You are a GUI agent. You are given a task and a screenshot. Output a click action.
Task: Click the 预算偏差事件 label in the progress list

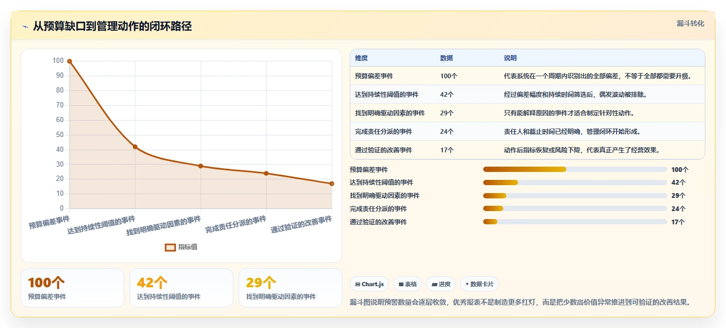coord(369,170)
